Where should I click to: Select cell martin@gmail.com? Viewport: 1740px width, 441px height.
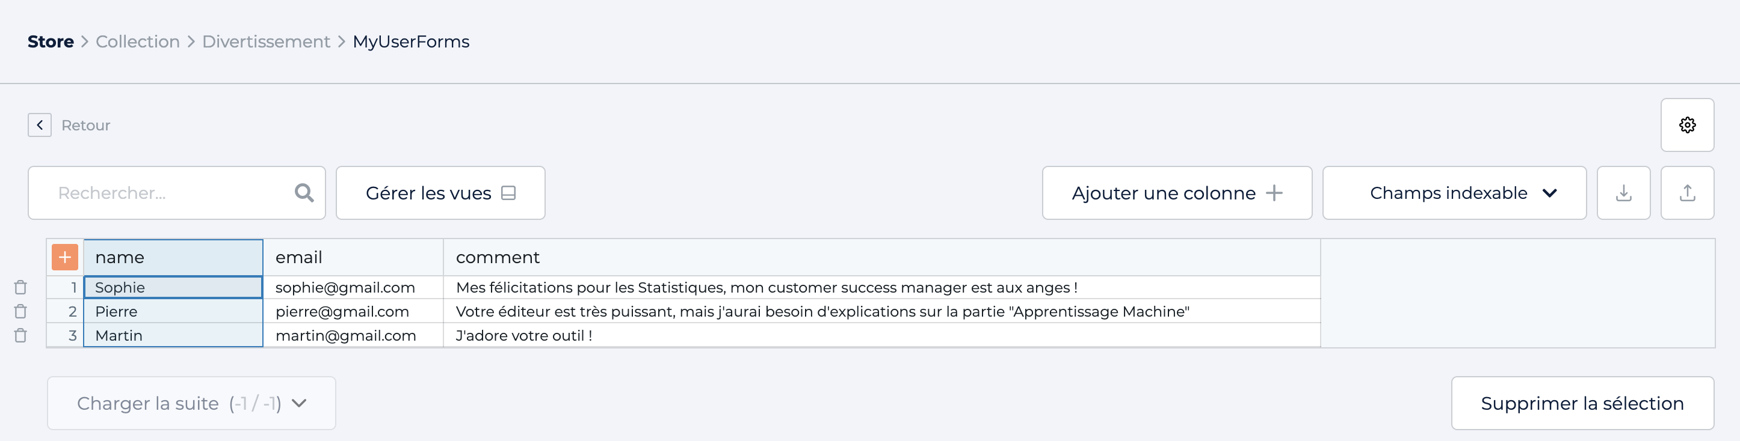coord(353,336)
